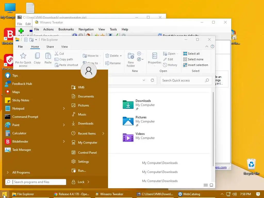This screenshot has width=264, height=198.
Task: Switch to Share tab in File Explorer
Action: 50,47
